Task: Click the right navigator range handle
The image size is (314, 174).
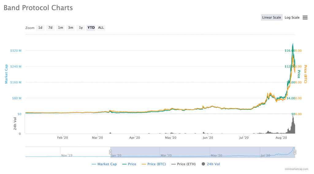Action: click(x=295, y=152)
